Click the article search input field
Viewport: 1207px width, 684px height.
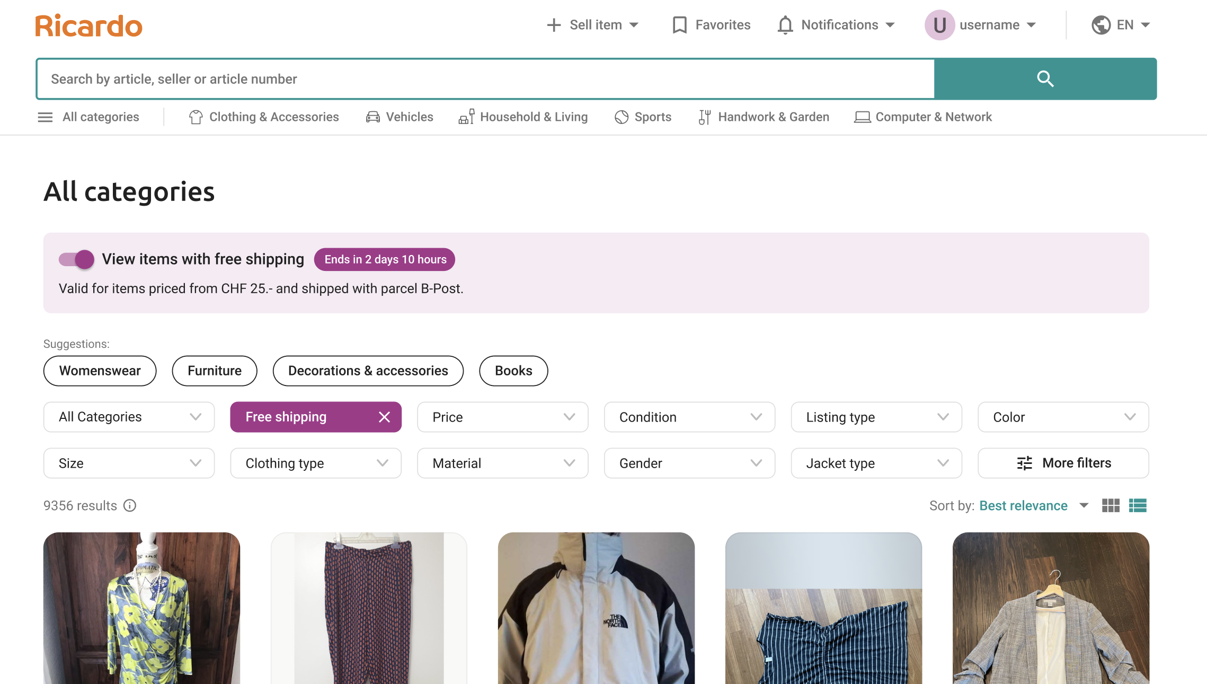(485, 79)
